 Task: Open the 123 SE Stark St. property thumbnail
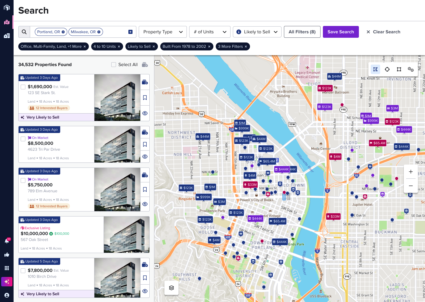[x=117, y=98]
